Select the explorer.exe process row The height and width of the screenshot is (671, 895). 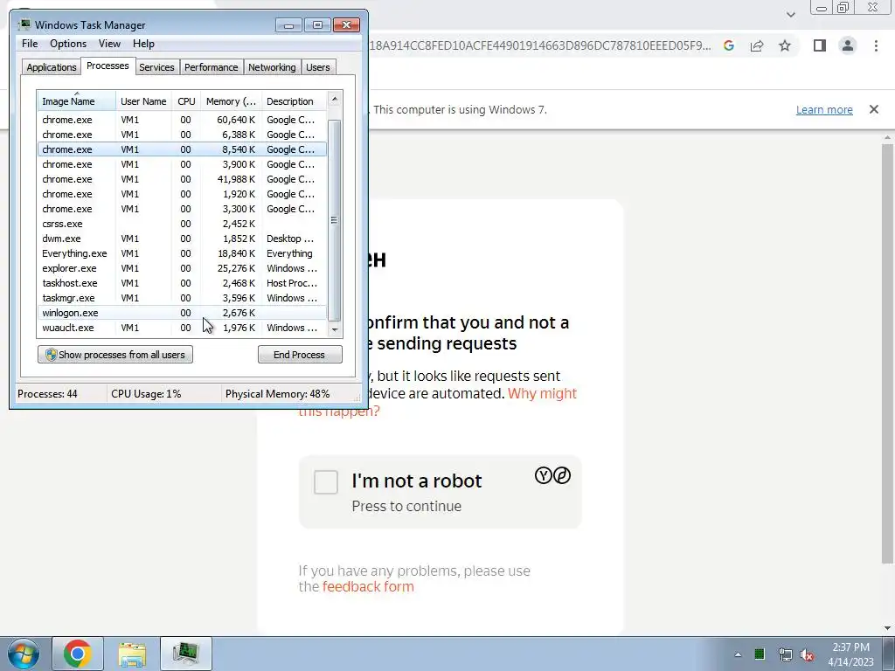click(182, 268)
